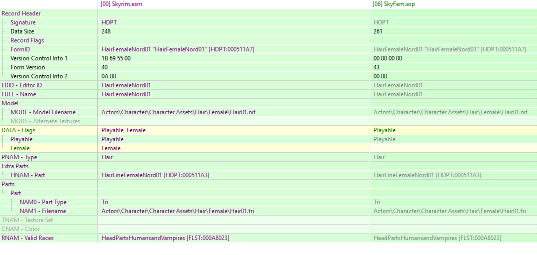Select the NAM1 - Filename row label

click(42, 211)
